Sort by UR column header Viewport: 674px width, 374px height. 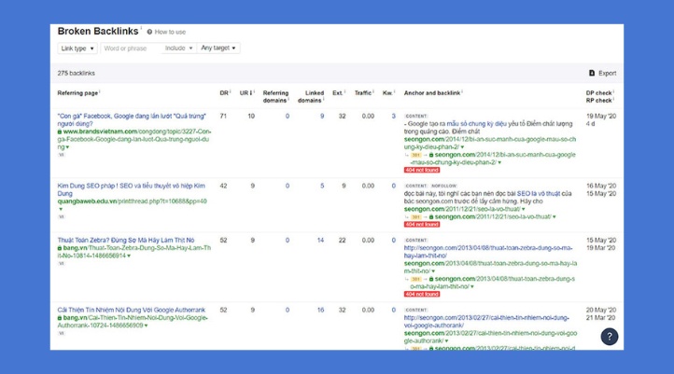pos(246,92)
